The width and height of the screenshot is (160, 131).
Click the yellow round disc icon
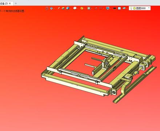[82, 8]
